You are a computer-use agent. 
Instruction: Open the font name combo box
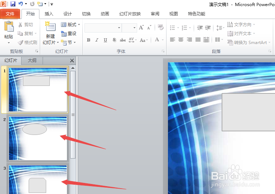click(x=103, y=28)
